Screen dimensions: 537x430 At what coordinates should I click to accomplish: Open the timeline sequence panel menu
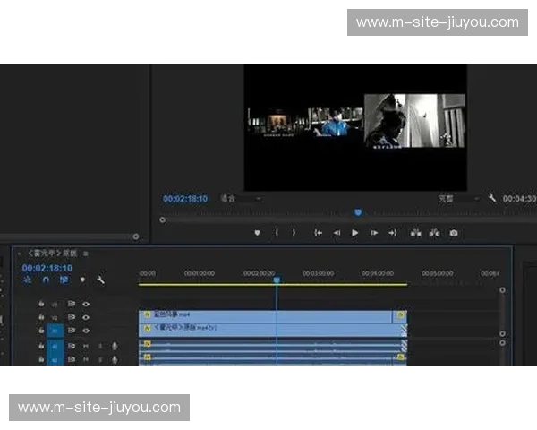pos(86,254)
